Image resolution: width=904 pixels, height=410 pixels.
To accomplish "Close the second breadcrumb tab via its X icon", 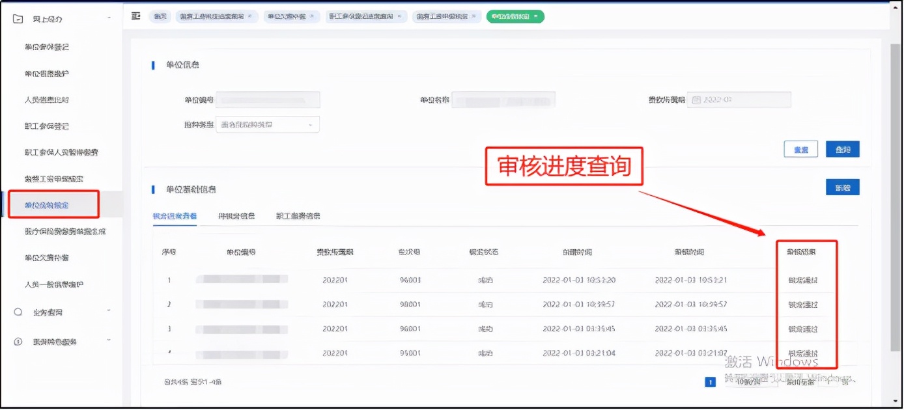I will click(249, 15).
